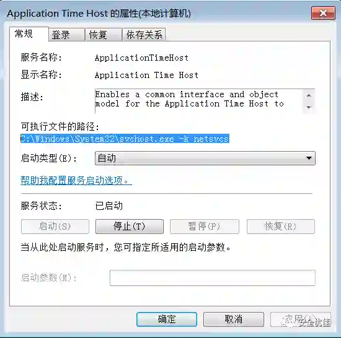Cancel the dialog with 取消
The height and width of the screenshot is (338, 341).
234,319
